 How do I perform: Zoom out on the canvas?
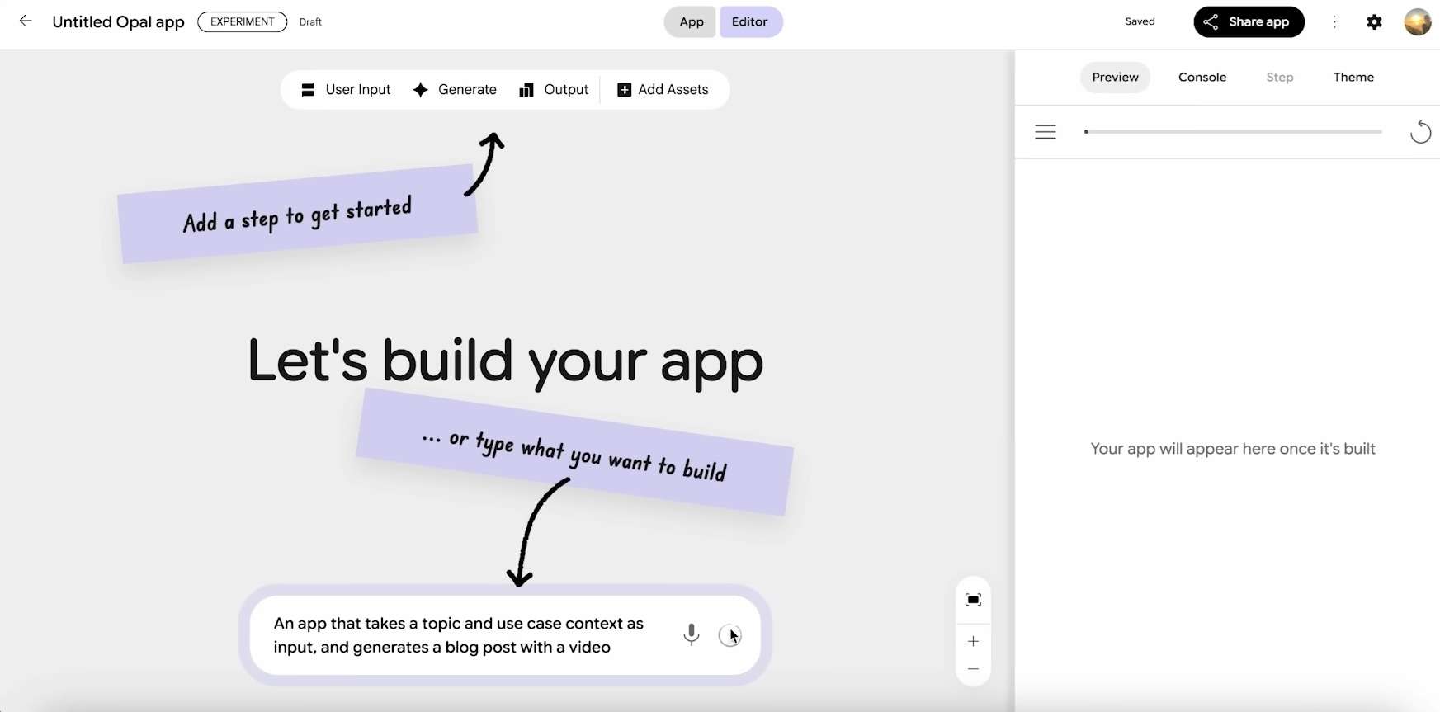tap(973, 669)
